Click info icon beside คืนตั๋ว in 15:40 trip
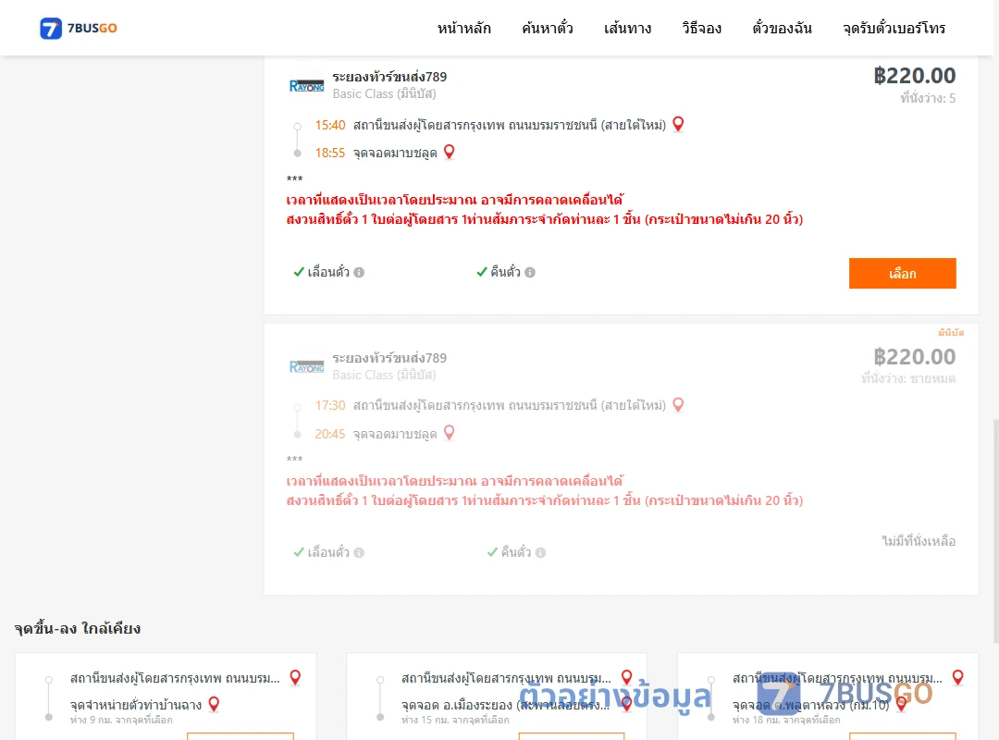This screenshot has width=999, height=740. [530, 272]
